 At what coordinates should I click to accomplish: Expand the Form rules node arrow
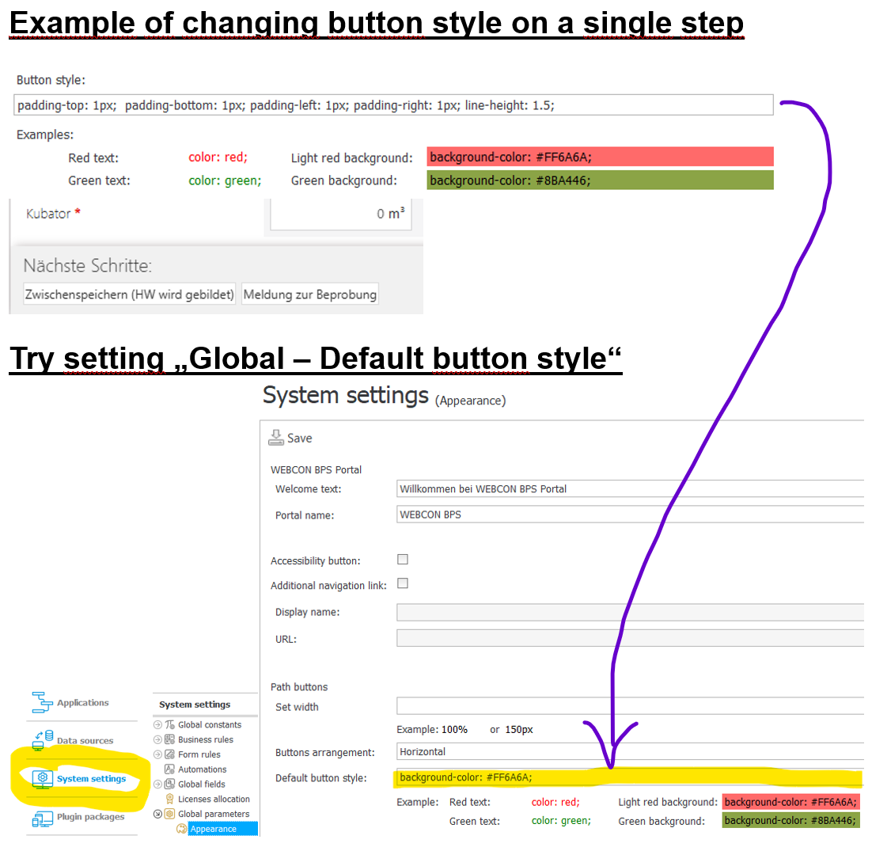158,754
